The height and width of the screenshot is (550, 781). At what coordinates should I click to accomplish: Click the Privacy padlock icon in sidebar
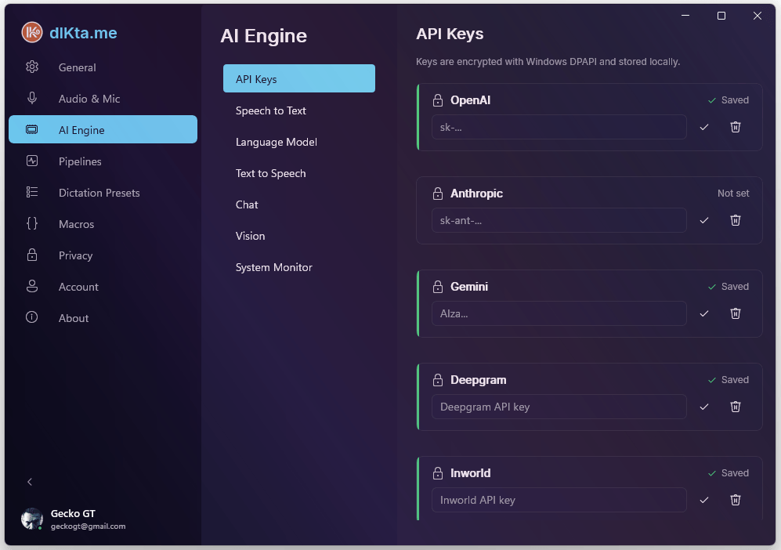coord(32,255)
